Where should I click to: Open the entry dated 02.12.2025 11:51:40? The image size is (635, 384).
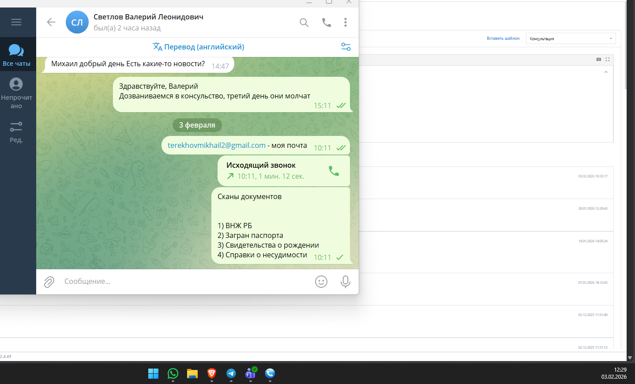click(x=593, y=315)
